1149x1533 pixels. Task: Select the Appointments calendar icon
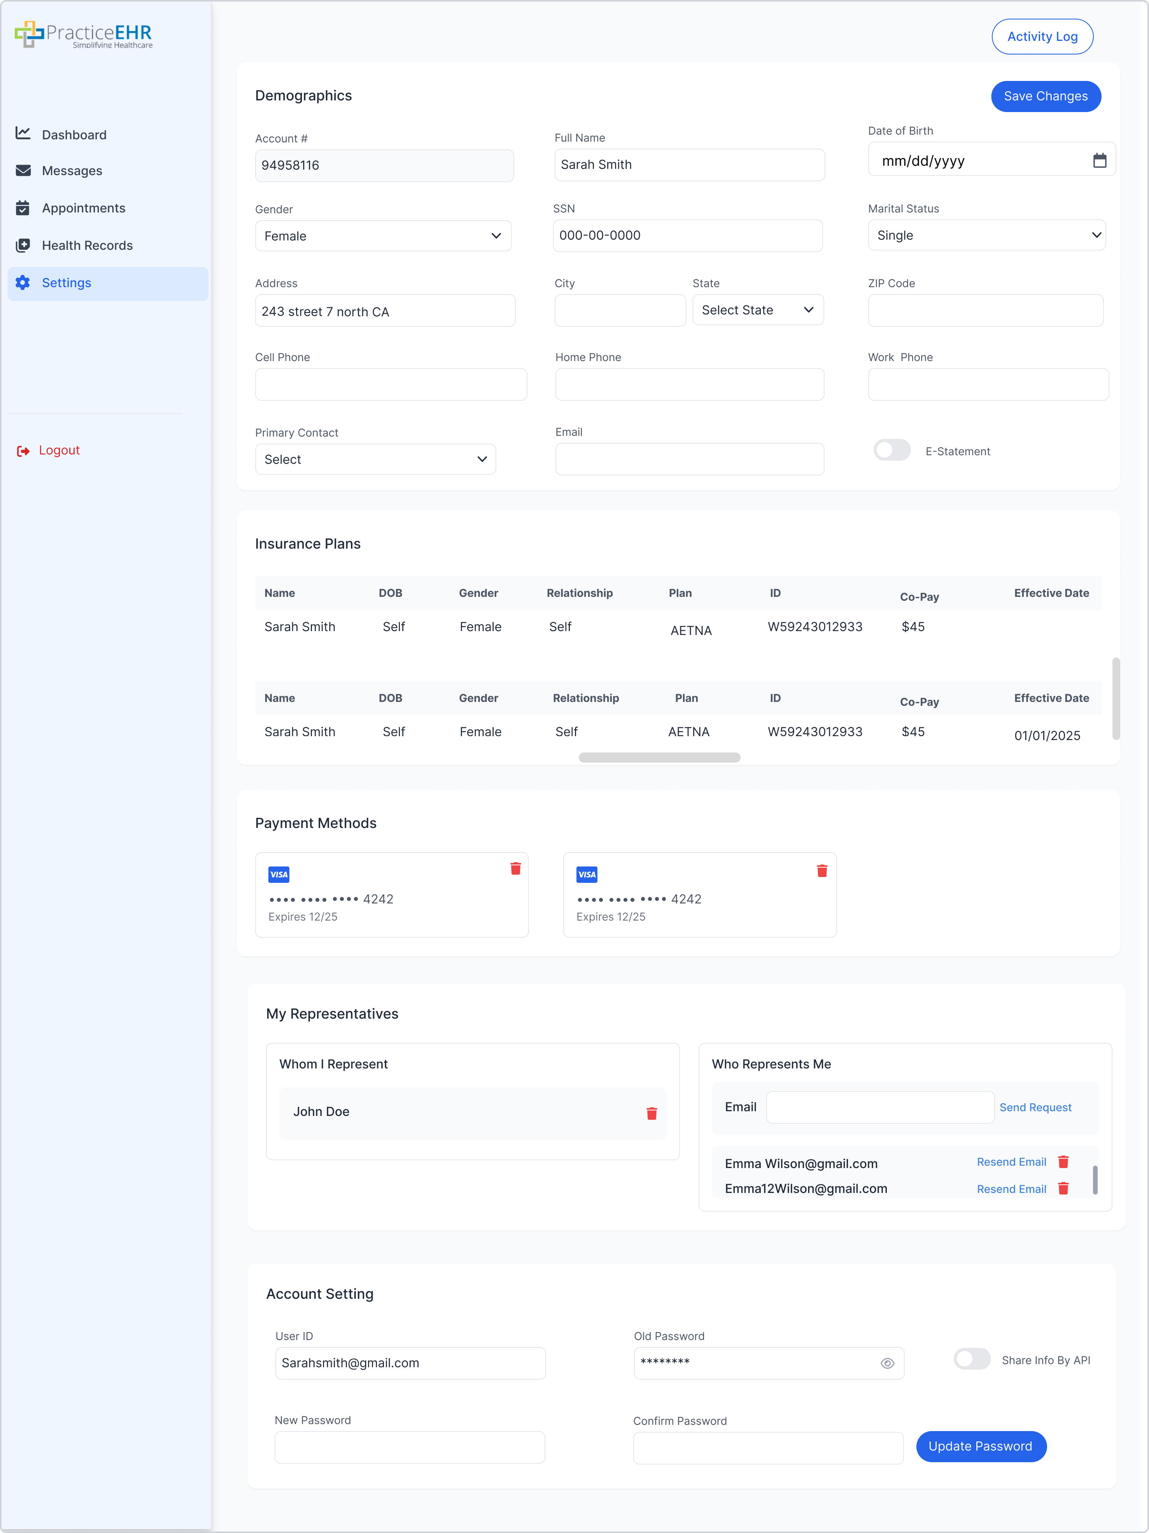pyautogui.click(x=23, y=207)
